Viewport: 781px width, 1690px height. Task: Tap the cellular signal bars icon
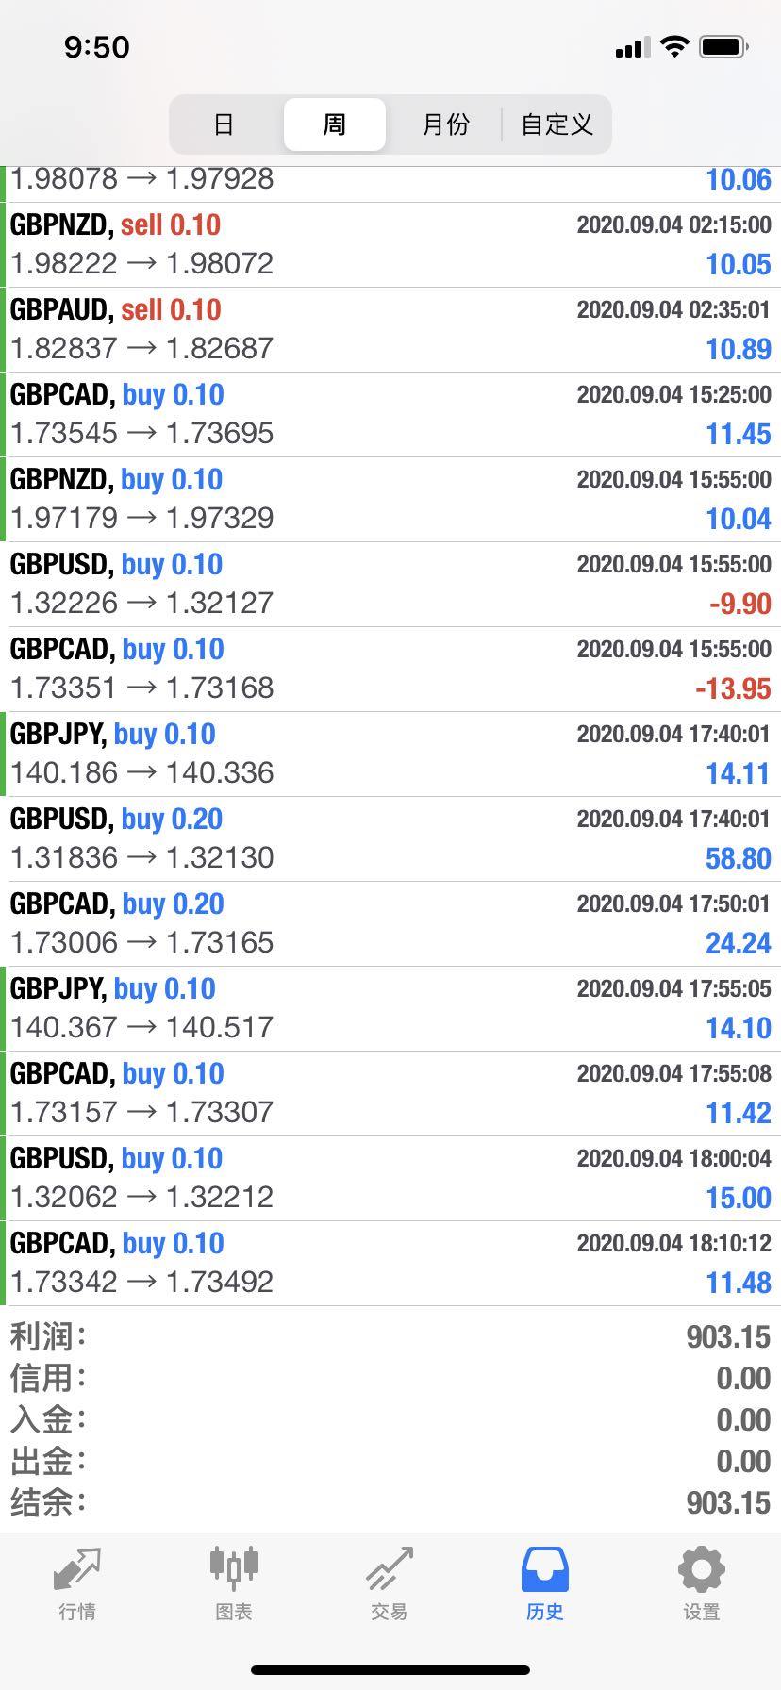click(x=633, y=47)
